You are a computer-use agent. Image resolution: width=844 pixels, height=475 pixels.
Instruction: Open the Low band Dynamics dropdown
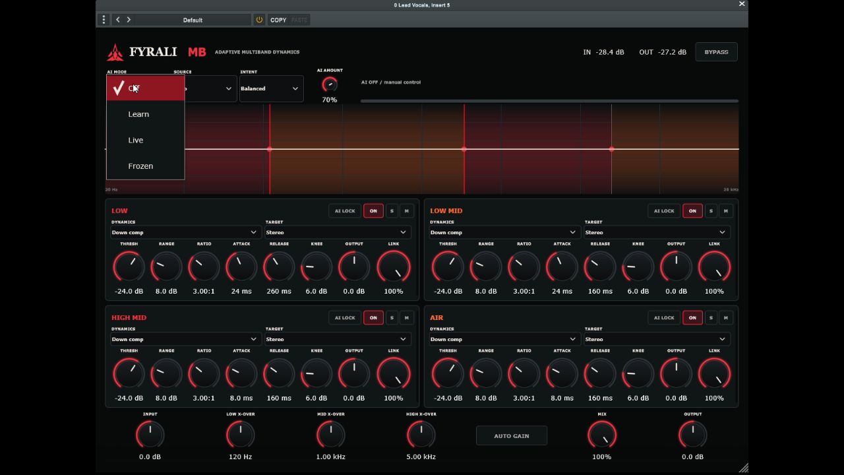tap(185, 232)
